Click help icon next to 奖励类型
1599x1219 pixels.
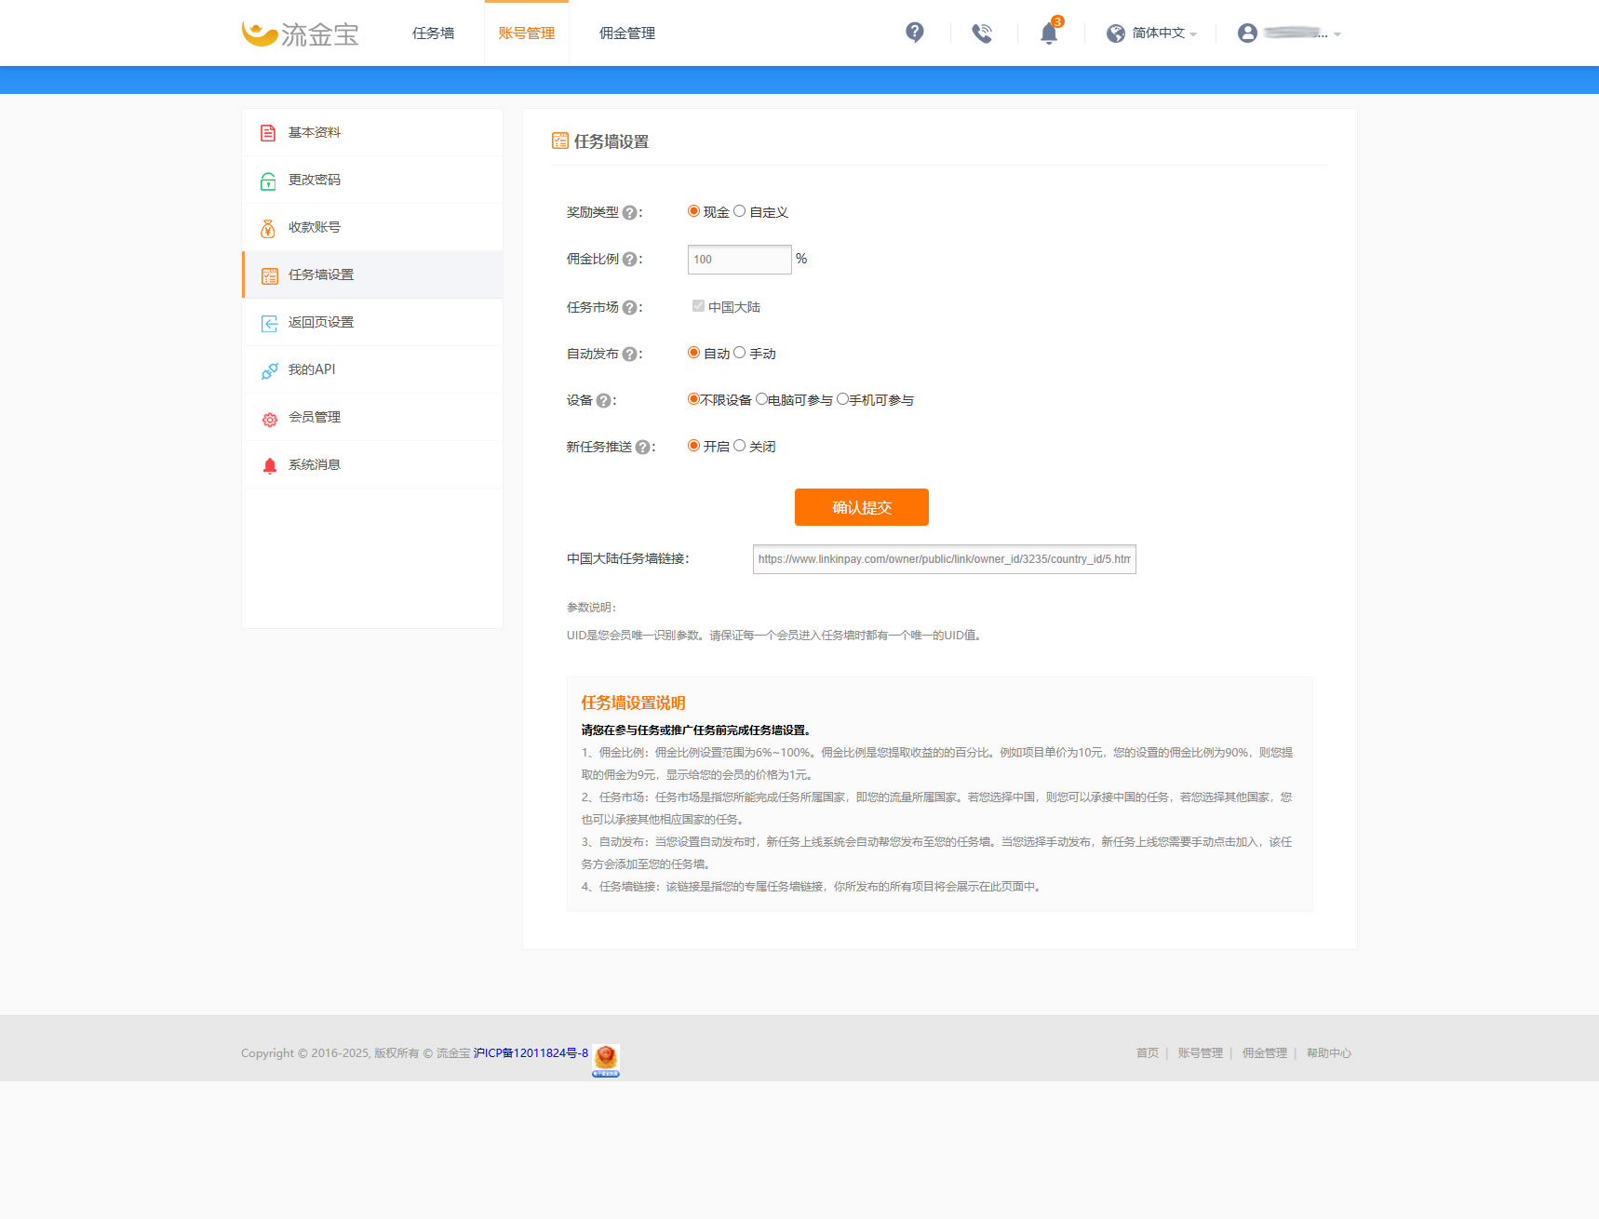pyautogui.click(x=629, y=213)
